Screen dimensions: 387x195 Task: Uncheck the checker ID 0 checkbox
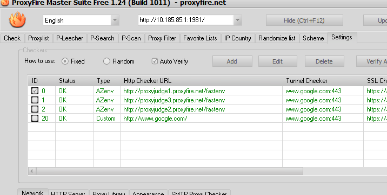coord(35,90)
